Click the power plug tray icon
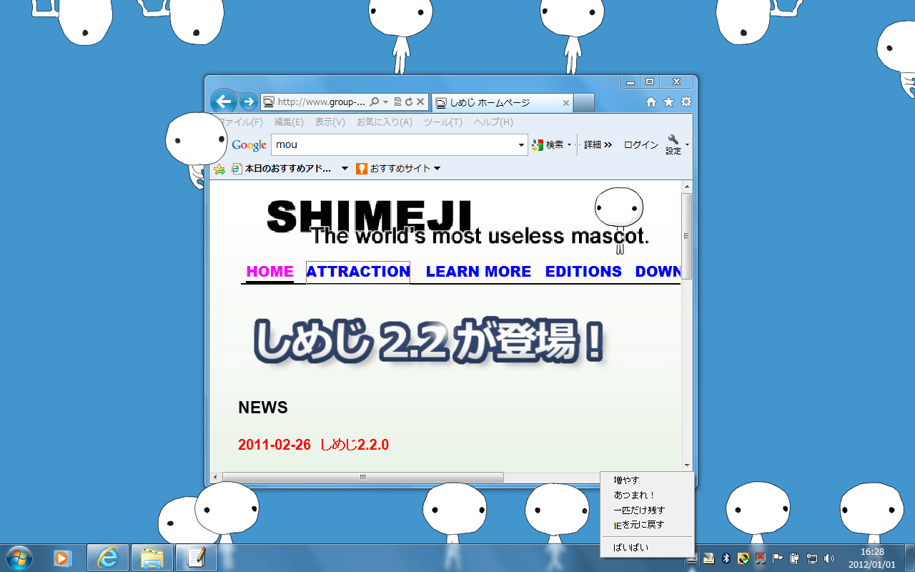The width and height of the screenshot is (915, 572). point(795,558)
